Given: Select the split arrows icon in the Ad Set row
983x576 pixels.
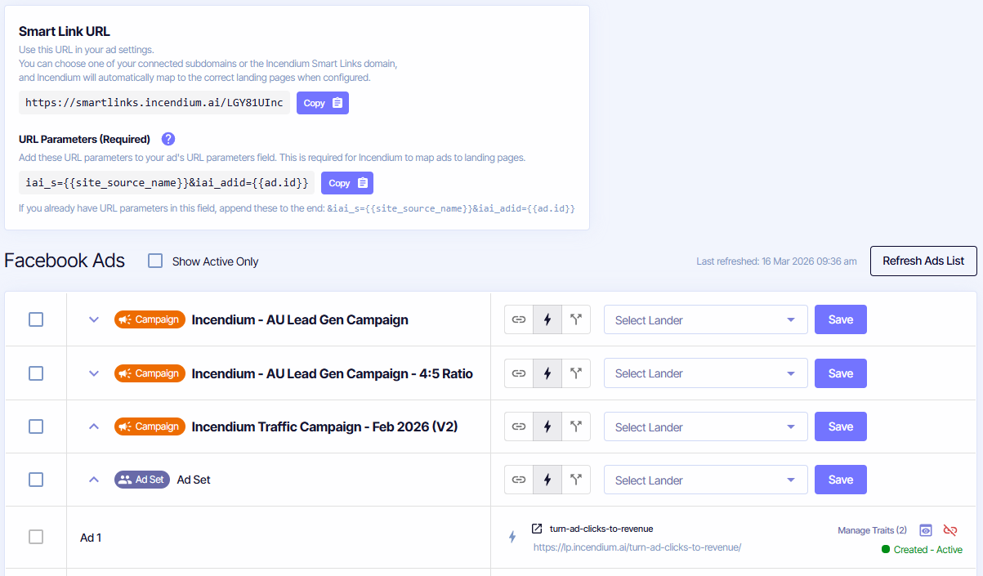Looking at the screenshot, I should (x=576, y=480).
